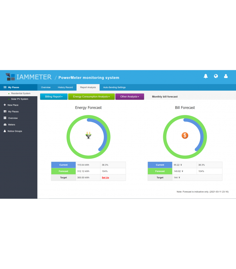This screenshot has width=236, height=269.
Task: Go to Overview in the sidebar
Action: (x=13, y=118)
